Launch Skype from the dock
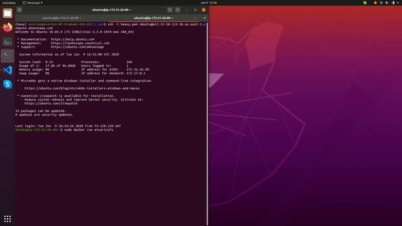 [x=8, y=84]
